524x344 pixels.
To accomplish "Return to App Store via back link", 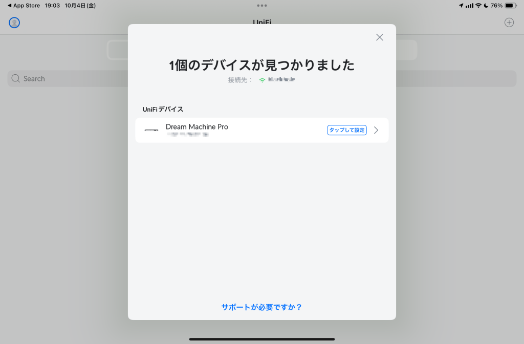I will (24, 5).
